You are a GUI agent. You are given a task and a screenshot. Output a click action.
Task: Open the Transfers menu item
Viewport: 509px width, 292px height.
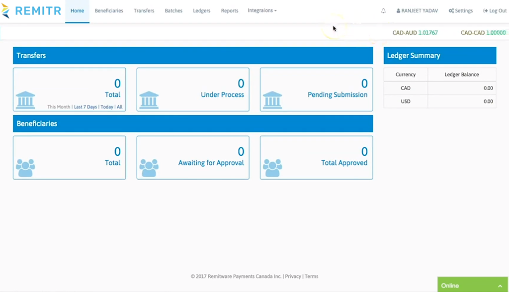click(144, 11)
